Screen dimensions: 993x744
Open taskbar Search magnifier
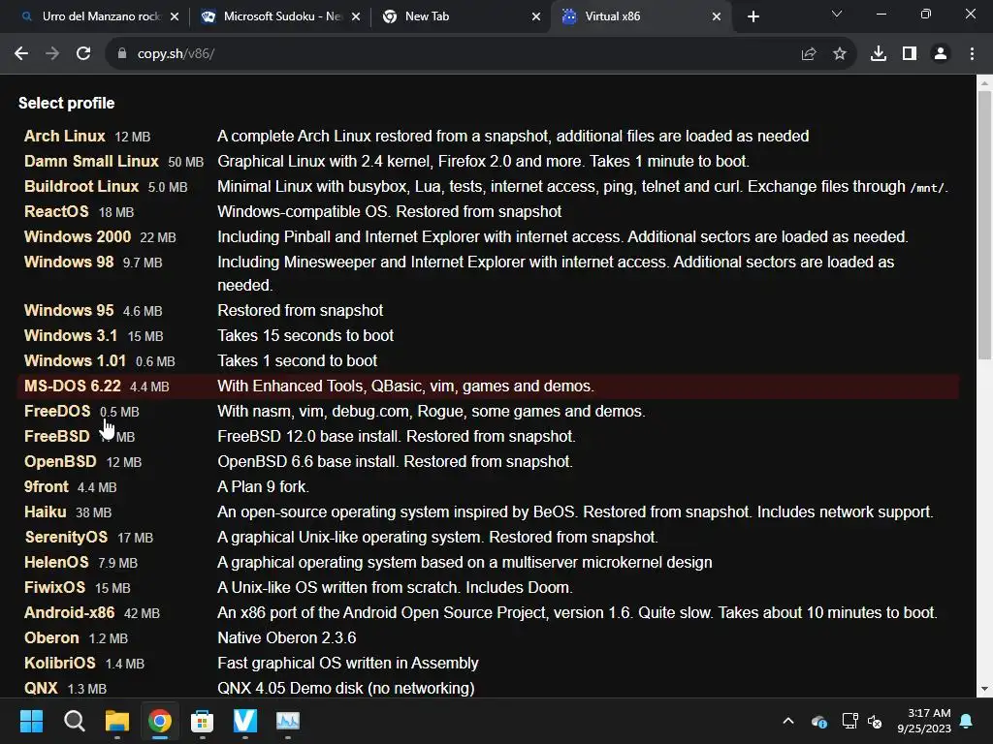point(74,721)
